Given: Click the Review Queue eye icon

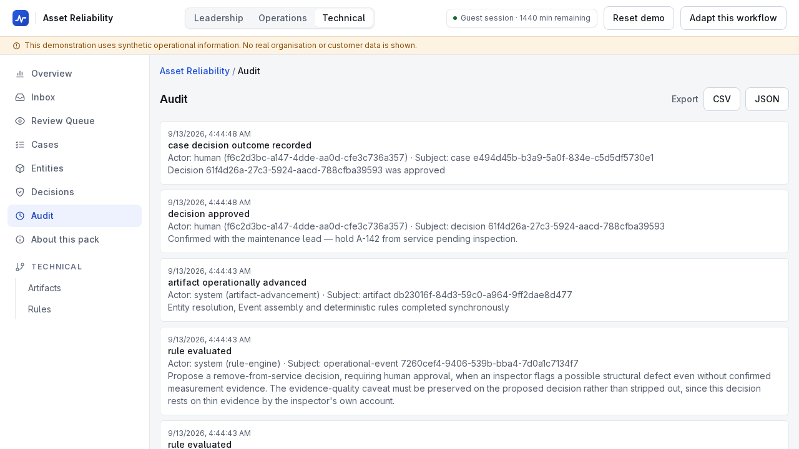Looking at the screenshot, I should 20,121.
